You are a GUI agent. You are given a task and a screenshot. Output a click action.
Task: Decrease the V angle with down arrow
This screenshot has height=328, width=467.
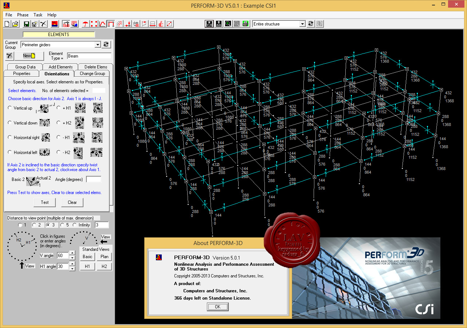coord(72,258)
